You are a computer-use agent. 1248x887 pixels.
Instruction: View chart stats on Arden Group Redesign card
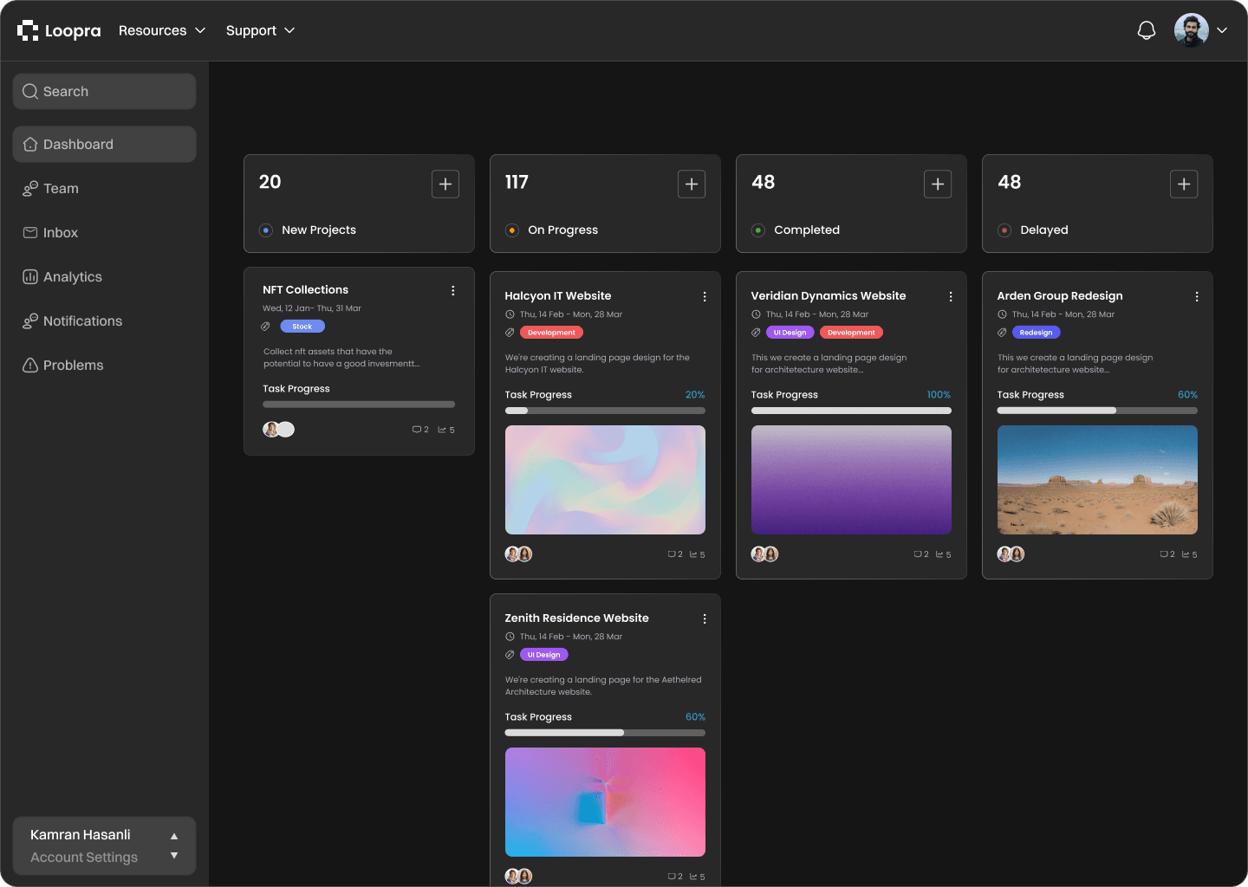click(1189, 554)
